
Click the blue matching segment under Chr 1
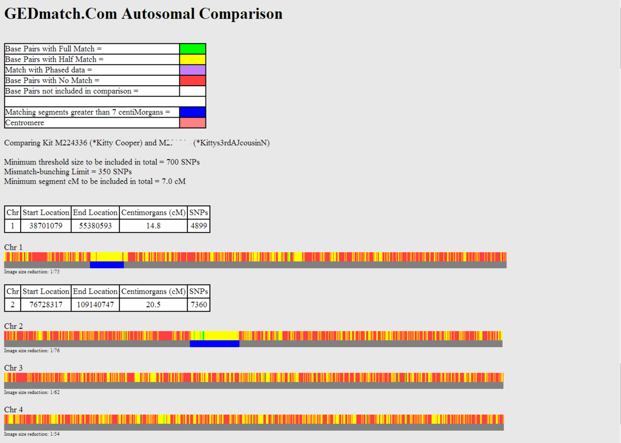[107, 265]
